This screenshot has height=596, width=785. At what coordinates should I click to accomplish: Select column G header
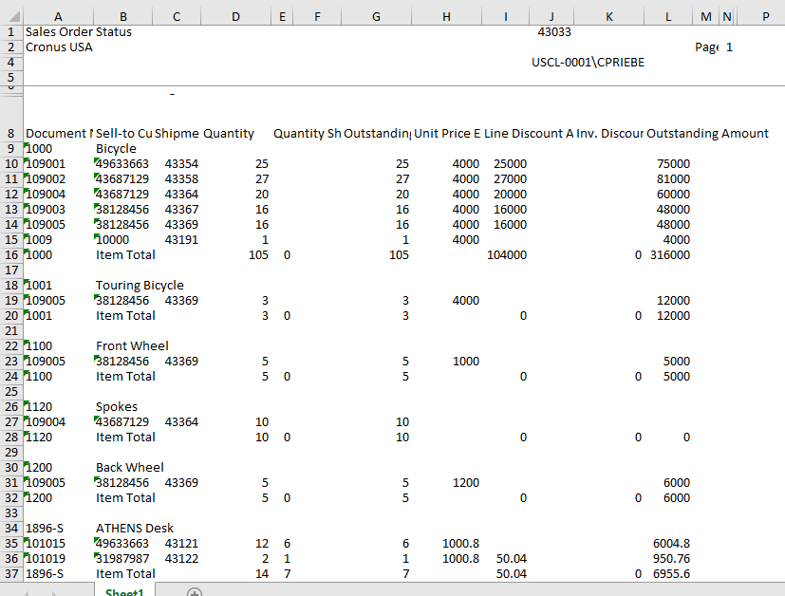tap(377, 16)
